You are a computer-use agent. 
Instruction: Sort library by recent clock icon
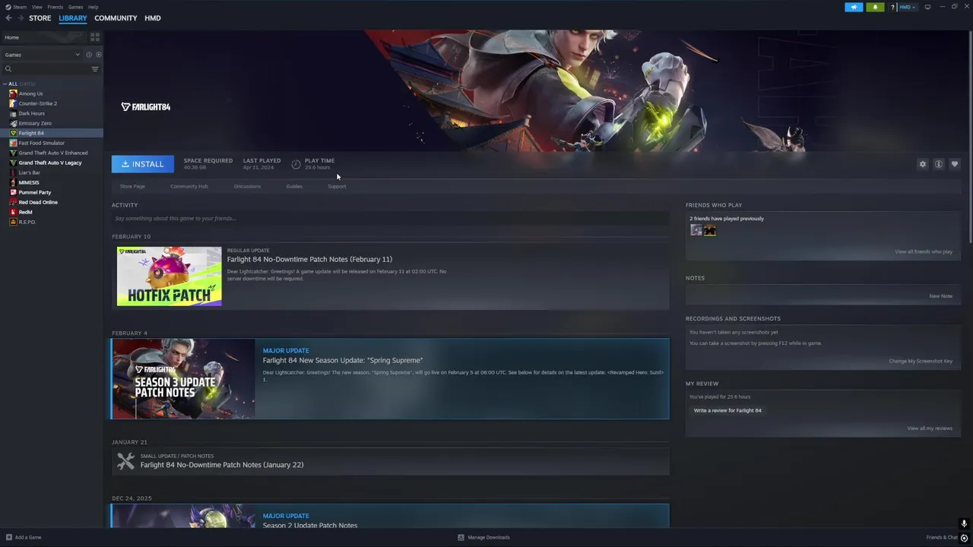(89, 55)
